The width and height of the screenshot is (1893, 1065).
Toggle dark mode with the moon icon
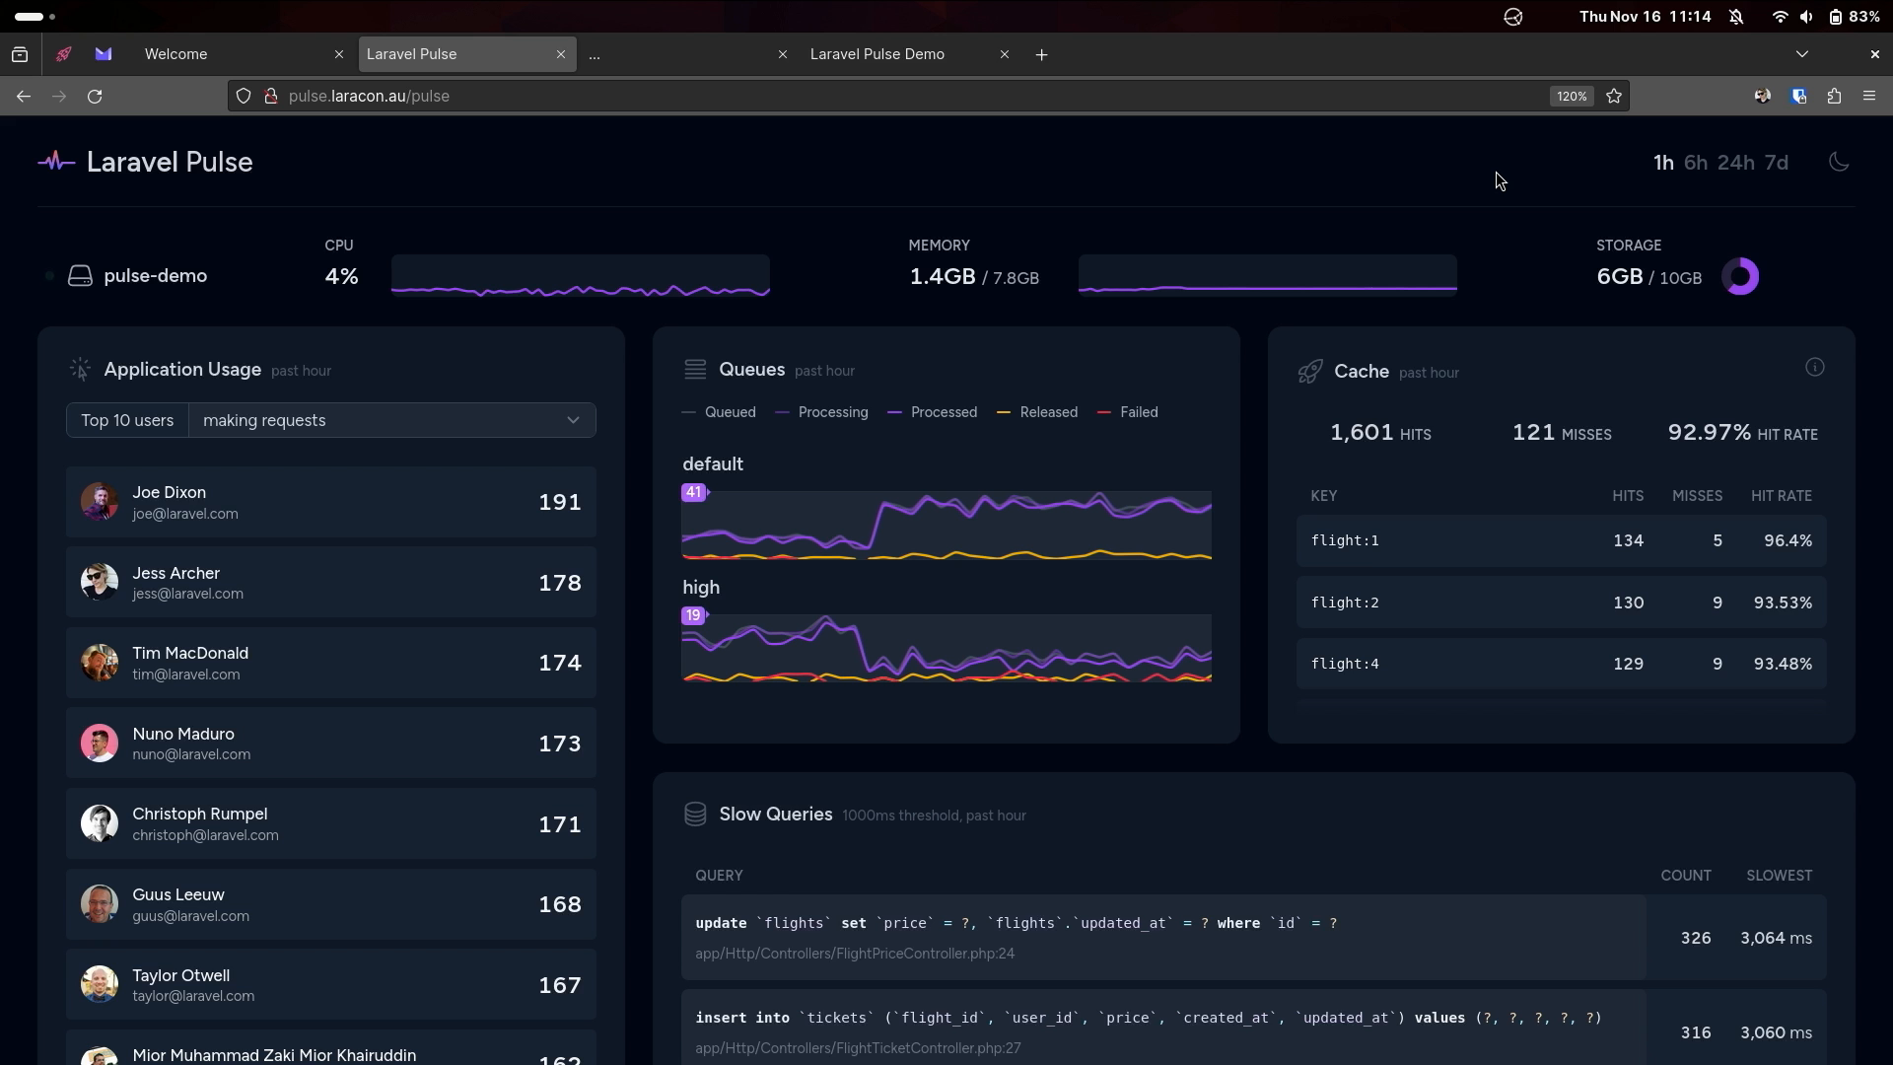pos(1840,162)
